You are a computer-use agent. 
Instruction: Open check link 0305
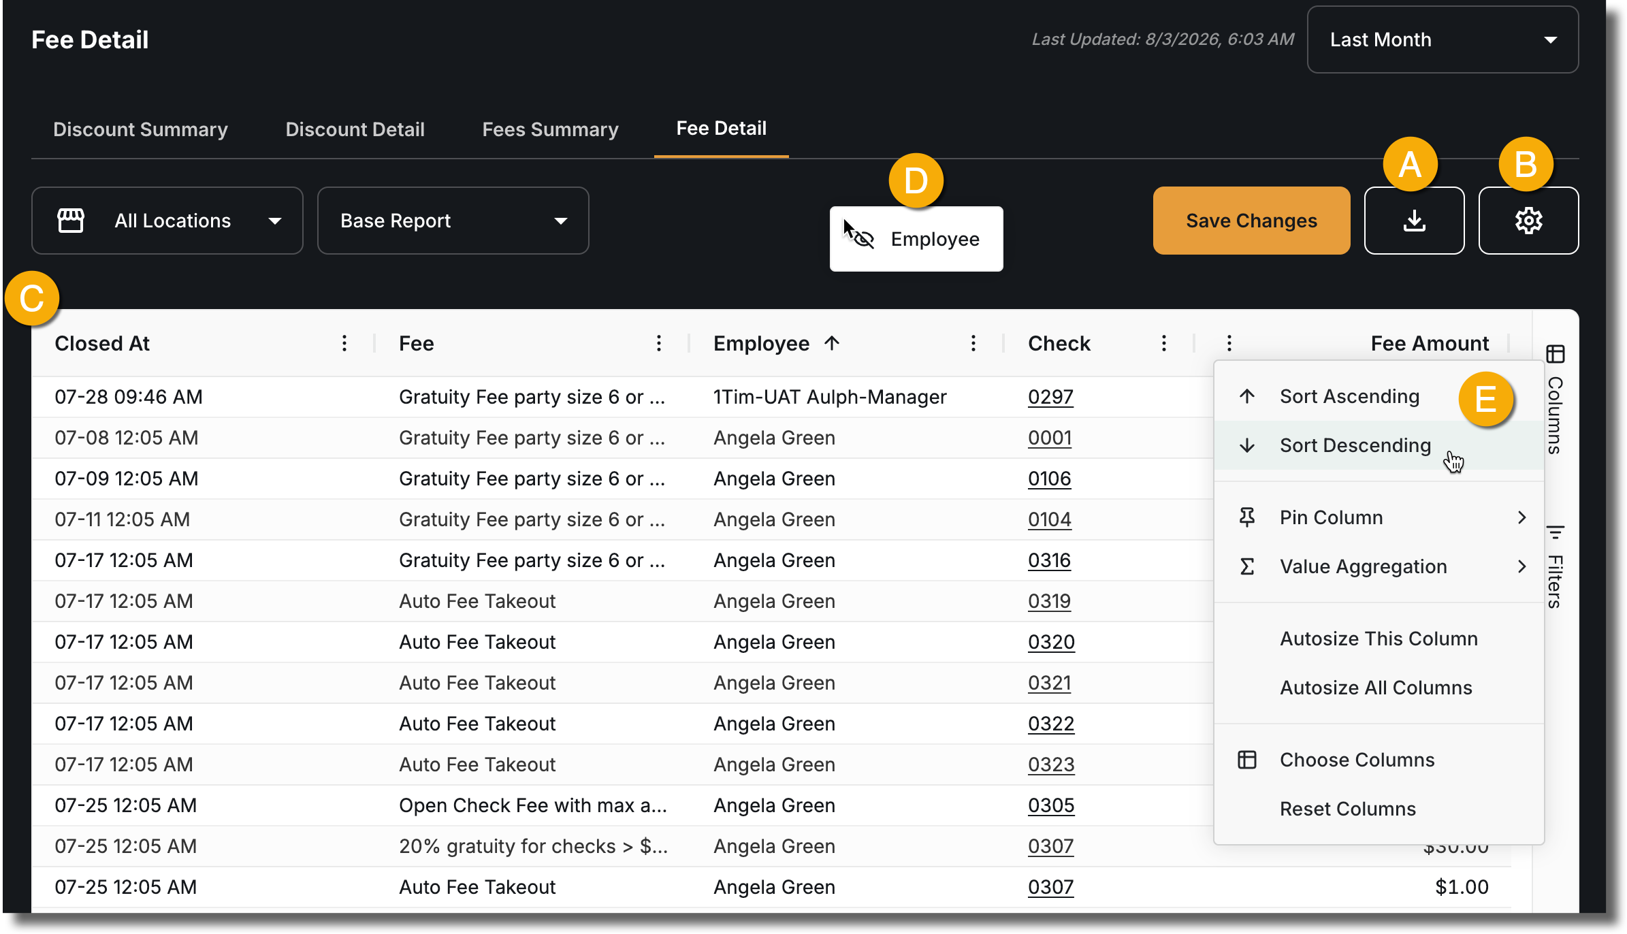coord(1051,805)
